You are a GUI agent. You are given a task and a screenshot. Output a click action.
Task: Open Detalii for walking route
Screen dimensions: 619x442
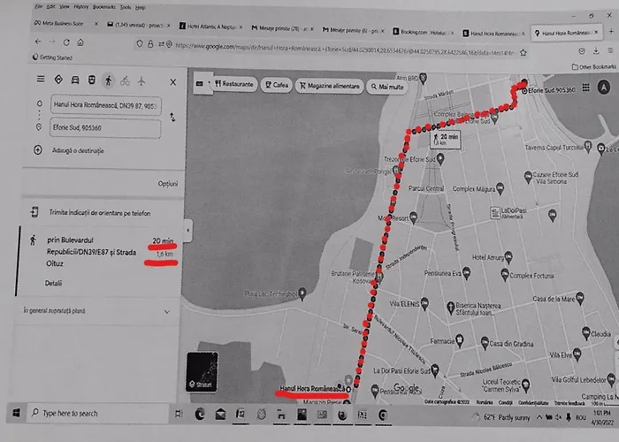pos(53,283)
